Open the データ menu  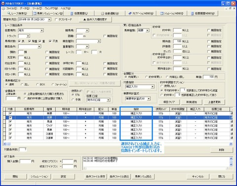click(x=25, y=8)
